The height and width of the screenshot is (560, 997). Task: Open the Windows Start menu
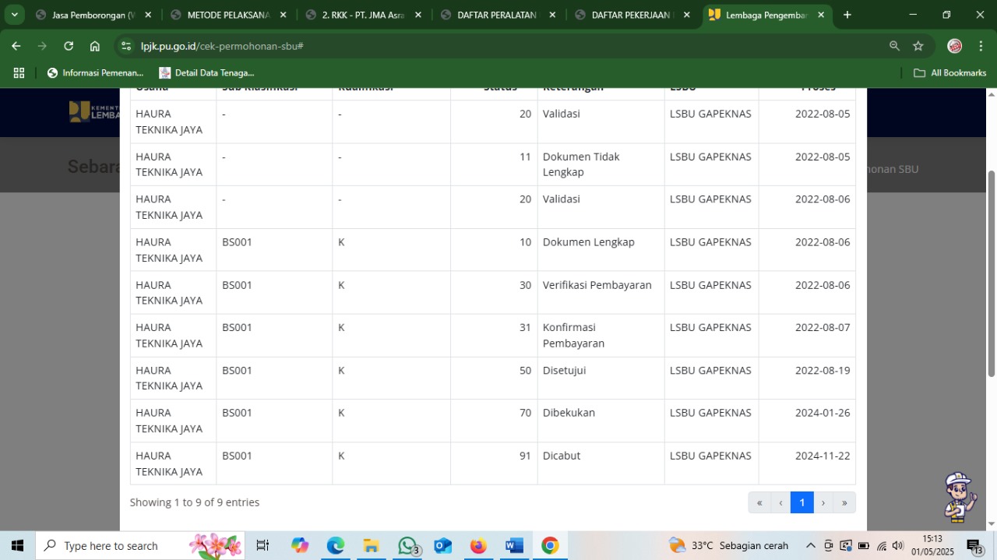[17, 546]
